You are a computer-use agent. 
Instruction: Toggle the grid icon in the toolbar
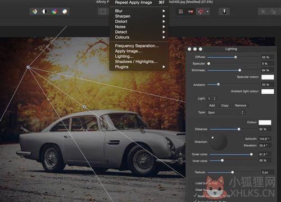coord(181,12)
